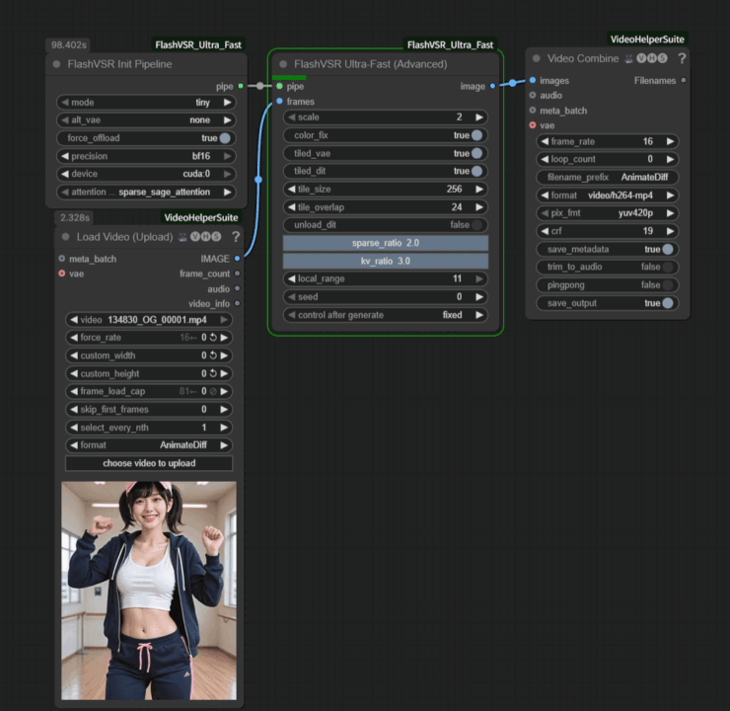Click the Video Combine help question mark
The image size is (730, 711).
(x=682, y=58)
